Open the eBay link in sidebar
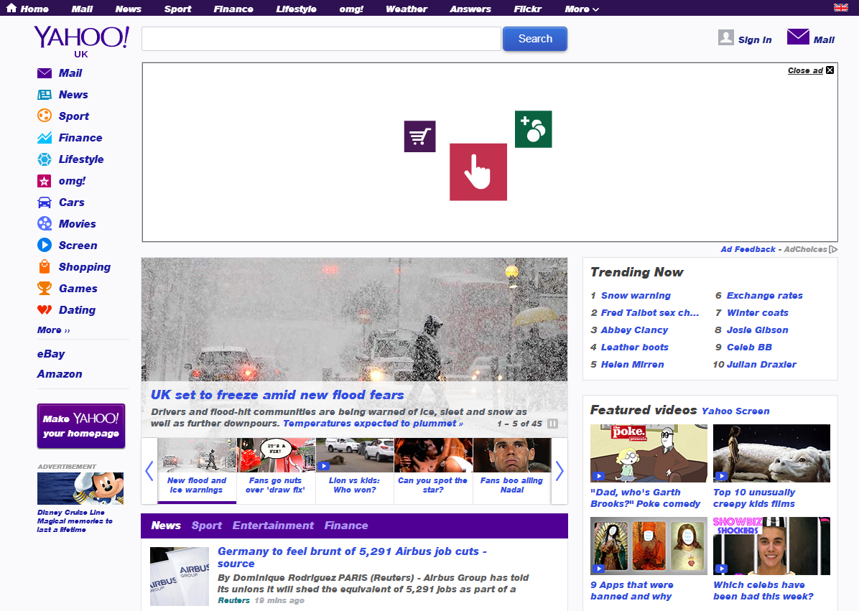The width and height of the screenshot is (859, 611). (51, 354)
